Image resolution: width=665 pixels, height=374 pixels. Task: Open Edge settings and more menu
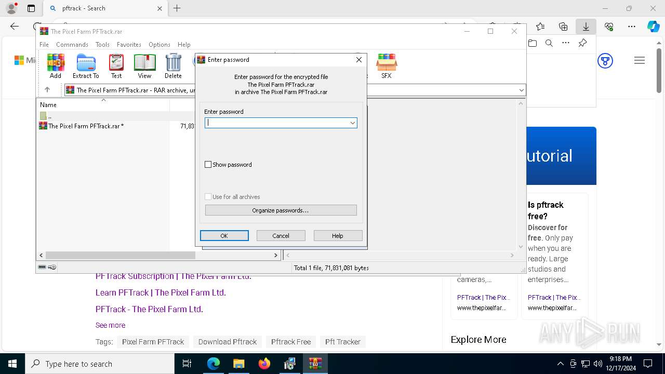[632, 26]
